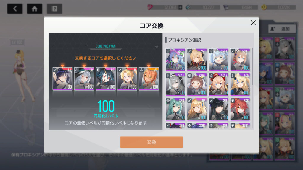Choose the red-haired SSR shield proxyan
This screenshot has width=303, height=170.
tap(240, 109)
